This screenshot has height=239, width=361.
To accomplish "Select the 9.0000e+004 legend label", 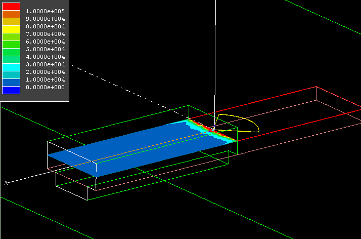I will click(46, 18).
